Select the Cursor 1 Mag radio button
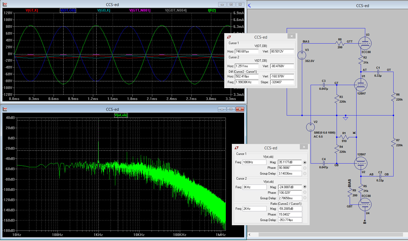 coord(305,163)
